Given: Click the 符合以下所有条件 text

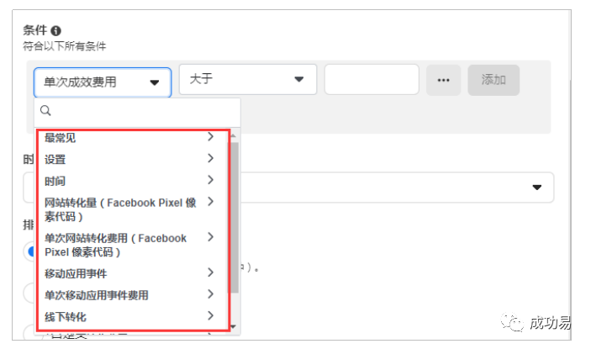Looking at the screenshot, I should pos(65,46).
